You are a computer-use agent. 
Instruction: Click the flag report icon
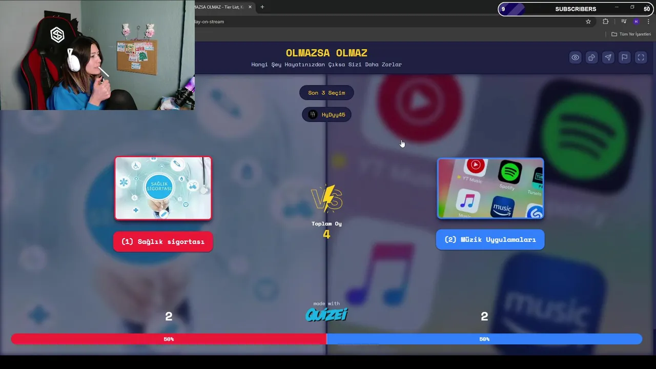(624, 57)
